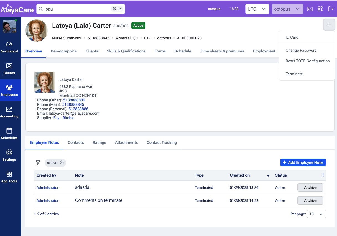Open table column options kebab menu
337x236 pixels.
pyautogui.click(x=323, y=175)
